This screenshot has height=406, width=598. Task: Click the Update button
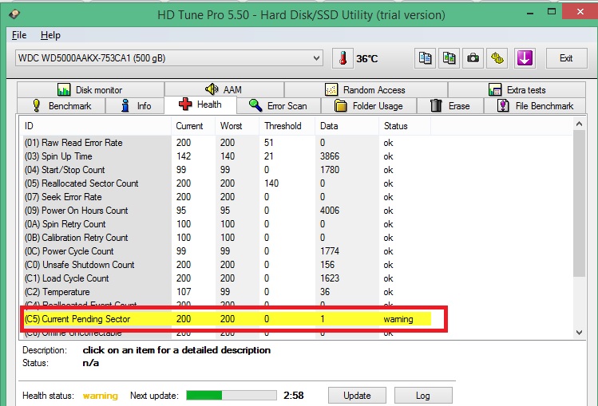pos(357,396)
